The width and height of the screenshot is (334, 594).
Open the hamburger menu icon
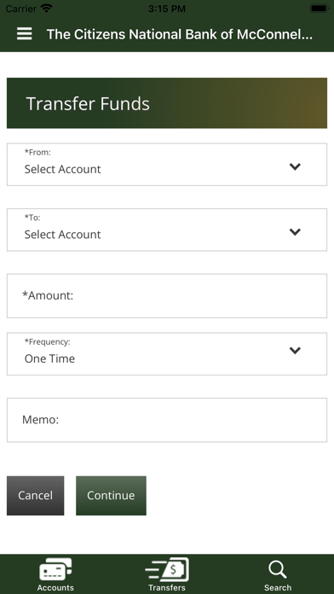(24, 34)
